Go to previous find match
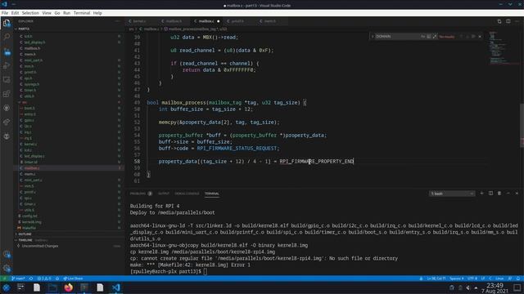This screenshot has height=294, width=524. click(x=462, y=36)
